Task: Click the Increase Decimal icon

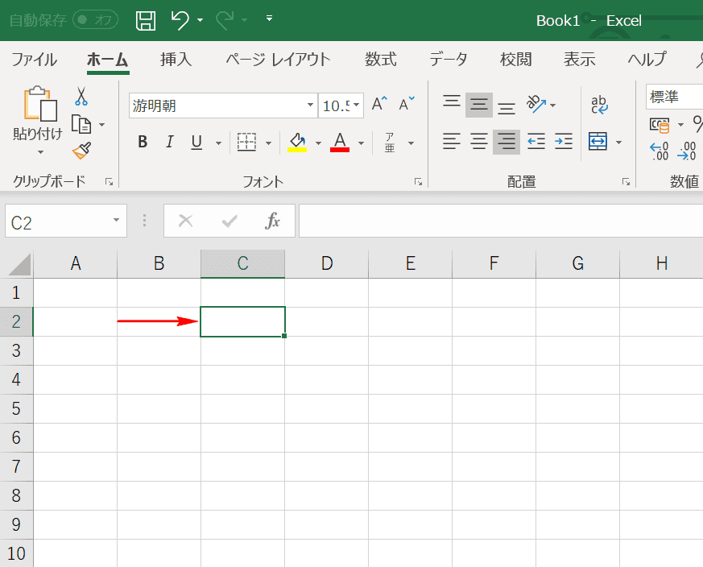Action: pyautogui.click(x=659, y=151)
